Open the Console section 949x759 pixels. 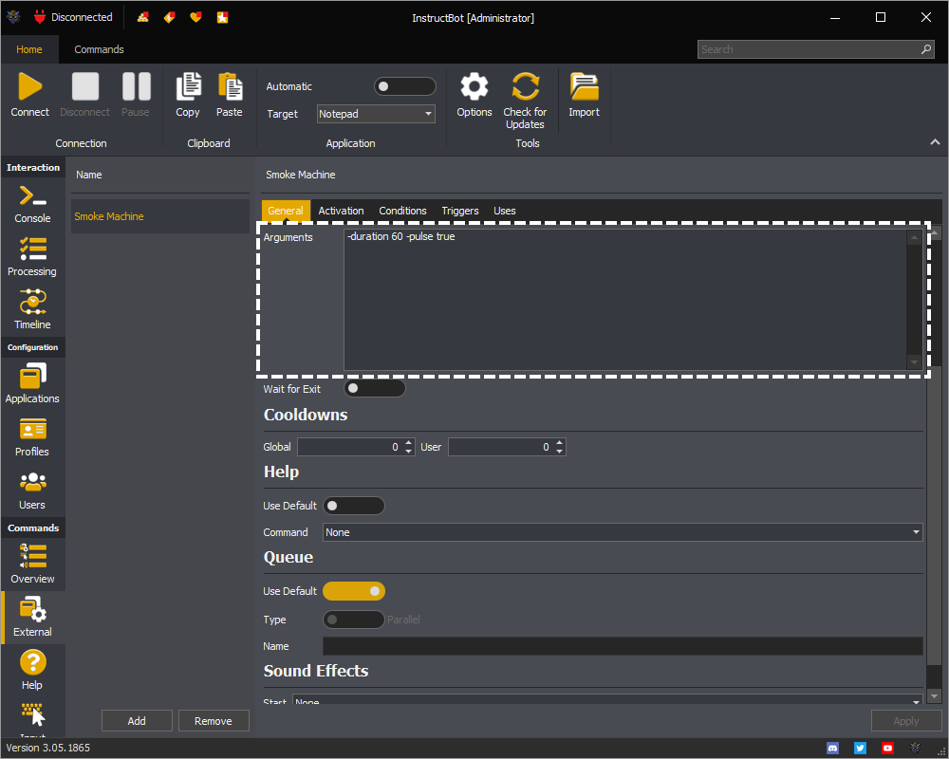pos(32,205)
